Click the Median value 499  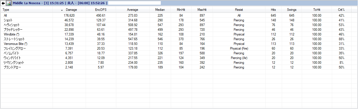pyautogui.click(x=160, y=30)
